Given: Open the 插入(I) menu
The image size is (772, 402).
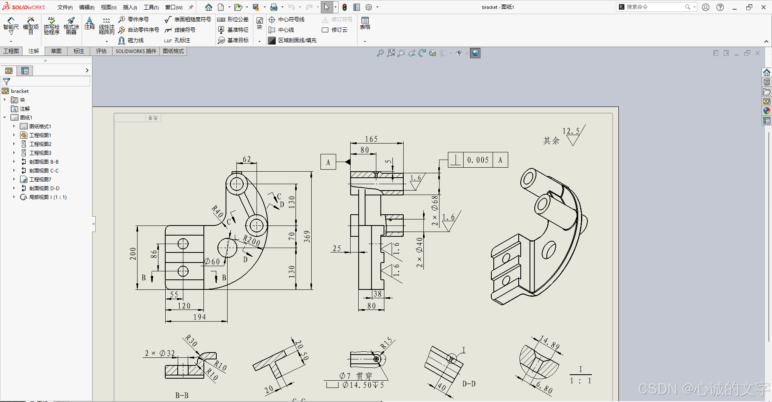Looking at the screenshot, I should coord(130,7).
